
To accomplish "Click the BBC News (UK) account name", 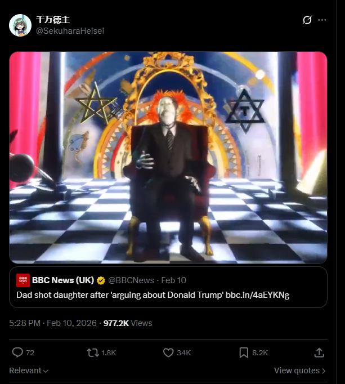I will click(64, 280).
